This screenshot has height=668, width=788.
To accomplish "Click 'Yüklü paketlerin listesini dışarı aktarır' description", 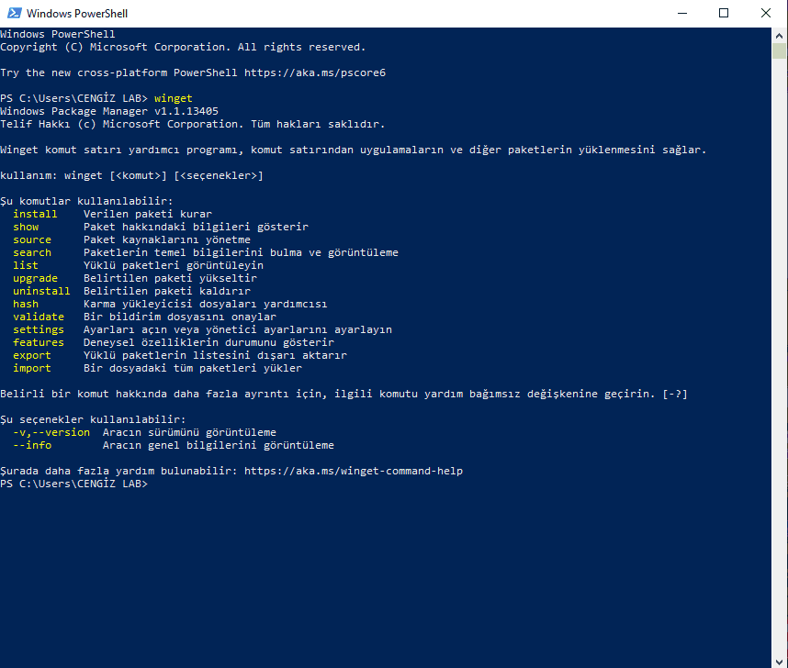I will 215,356.
